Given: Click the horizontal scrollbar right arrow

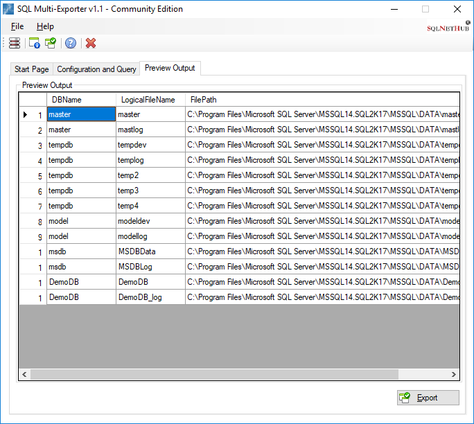Looking at the screenshot, I should [x=454, y=374].
